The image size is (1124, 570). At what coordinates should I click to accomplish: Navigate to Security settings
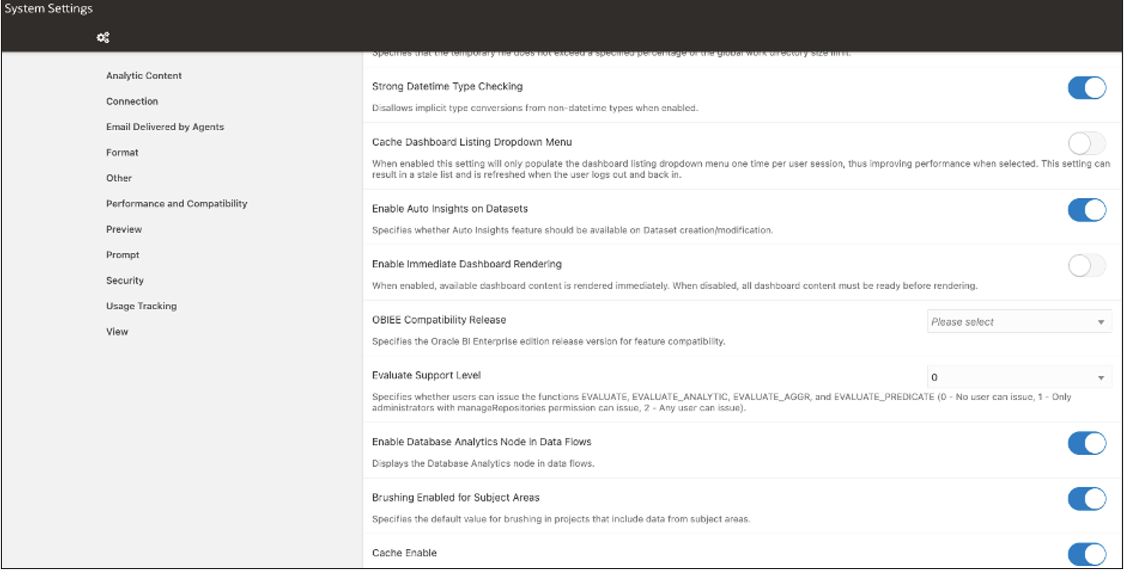[x=125, y=280]
